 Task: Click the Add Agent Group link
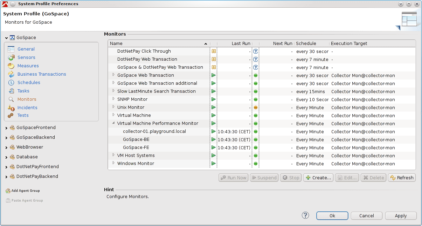click(x=26, y=191)
